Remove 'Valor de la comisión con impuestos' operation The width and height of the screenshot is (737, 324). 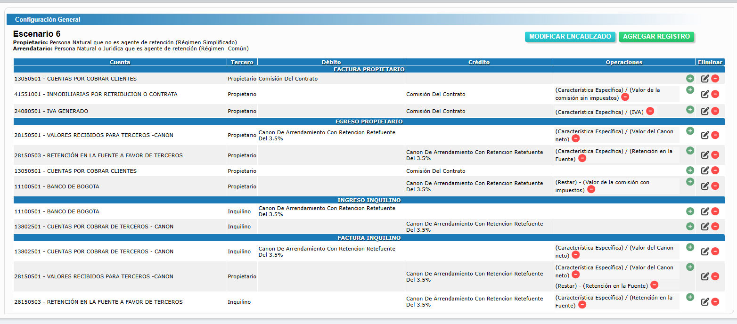click(x=591, y=189)
